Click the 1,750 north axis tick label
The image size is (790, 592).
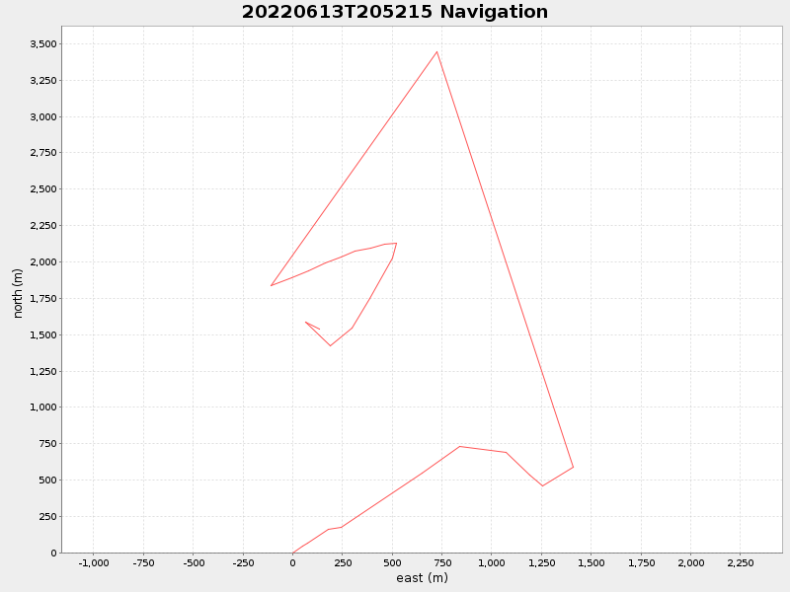(x=43, y=299)
